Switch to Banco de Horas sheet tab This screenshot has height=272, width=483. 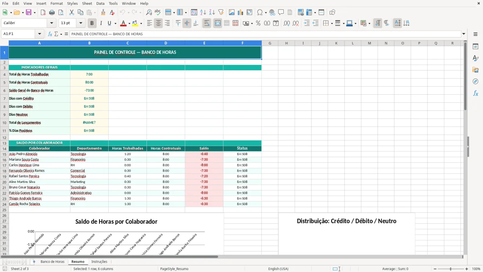52,262
